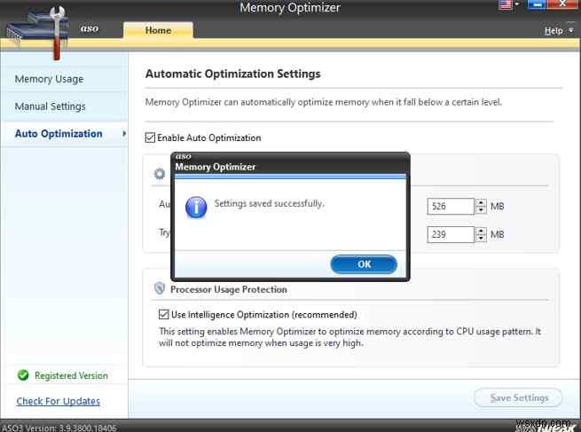Go to Manual Settings in sidebar
Viewport: 581px width, 432px height.
(x=51, y=106)
